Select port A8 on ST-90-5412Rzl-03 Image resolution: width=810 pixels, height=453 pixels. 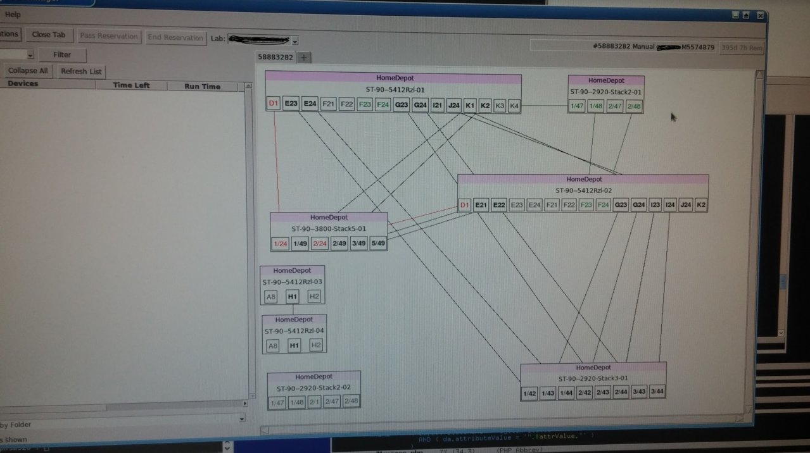coord(271,296)
